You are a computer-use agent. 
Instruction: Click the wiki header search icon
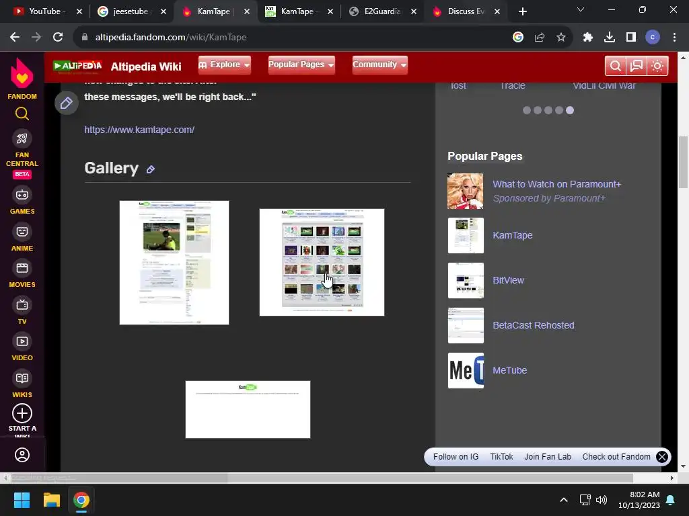pyautogui.click(x=615, y=66)
